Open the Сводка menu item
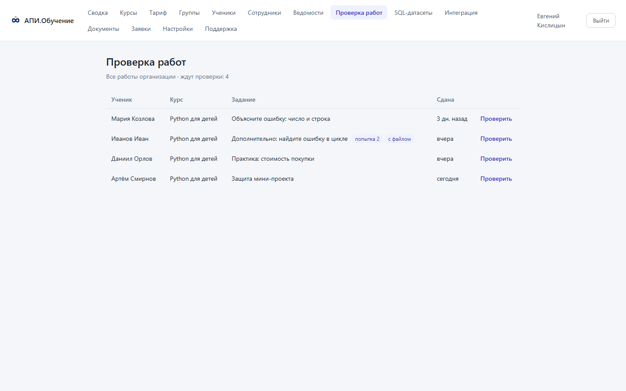 (98, 13)
